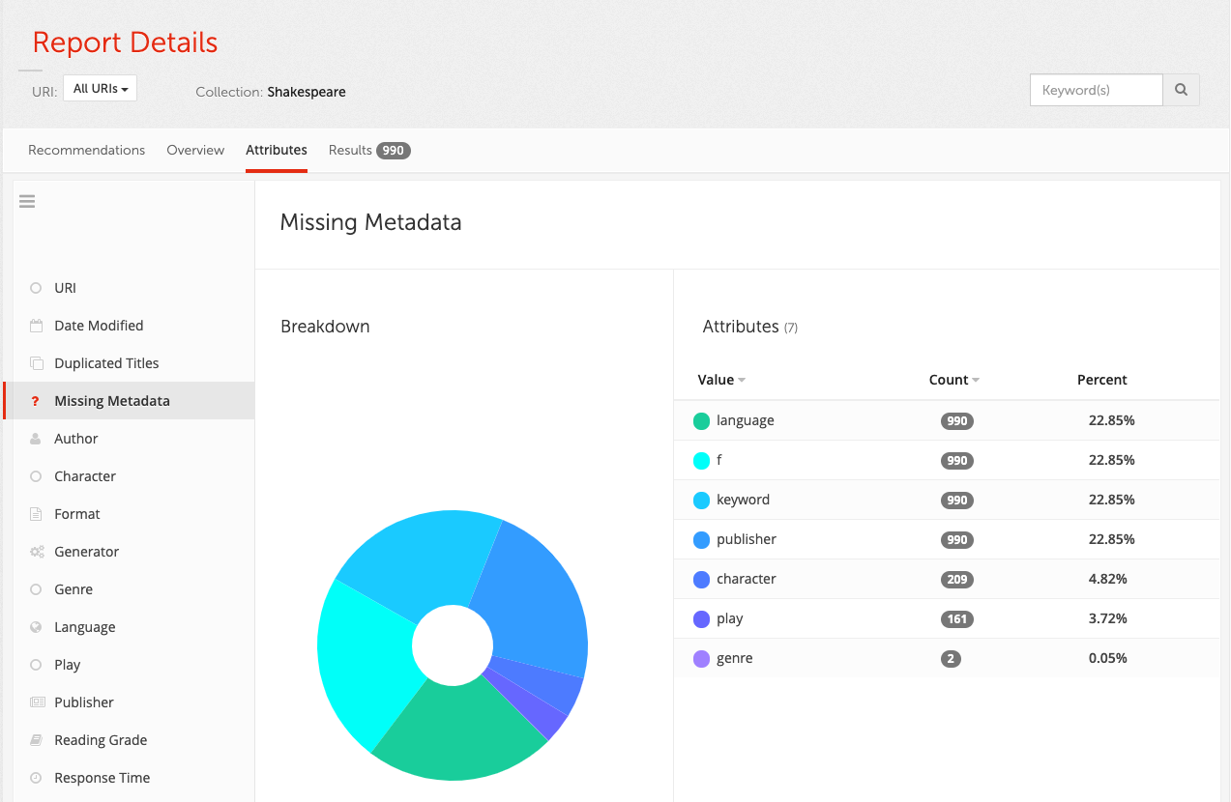Click inside the Keyword(s) search field
The width and height of the screenshot is (1231, 802).
(1096, 89)
